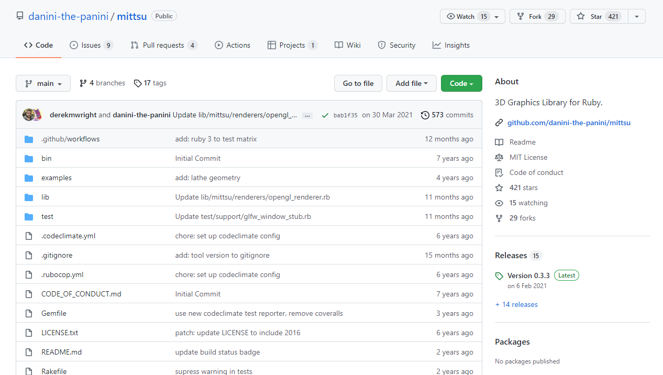Click the commit history clock icon

coord(425,115)
